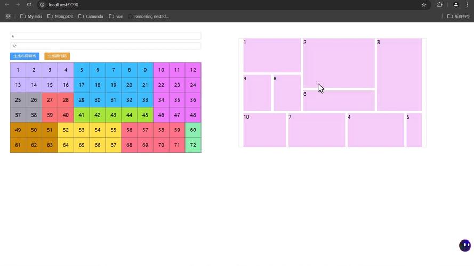Open the Chrome three-dot menu
Viewport: 474px width, 266px height.
pos(467,5)
